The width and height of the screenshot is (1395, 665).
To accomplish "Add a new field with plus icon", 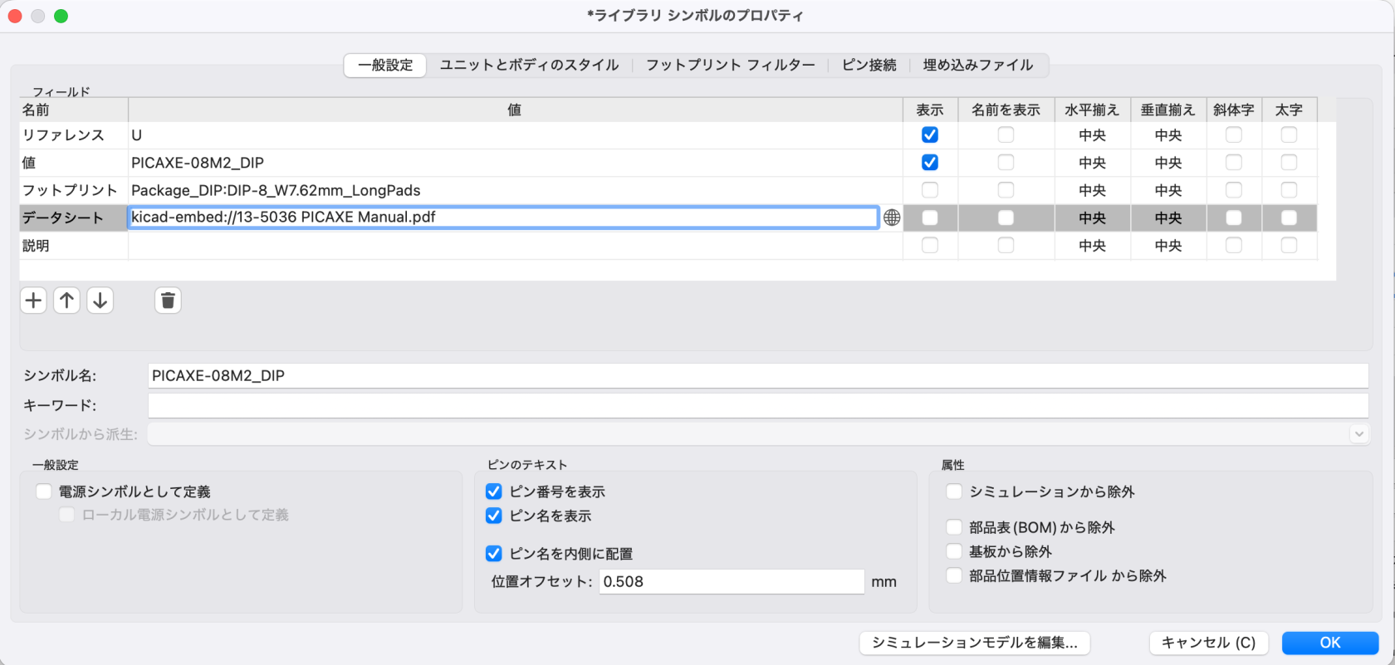I will [x=33, y=301].
